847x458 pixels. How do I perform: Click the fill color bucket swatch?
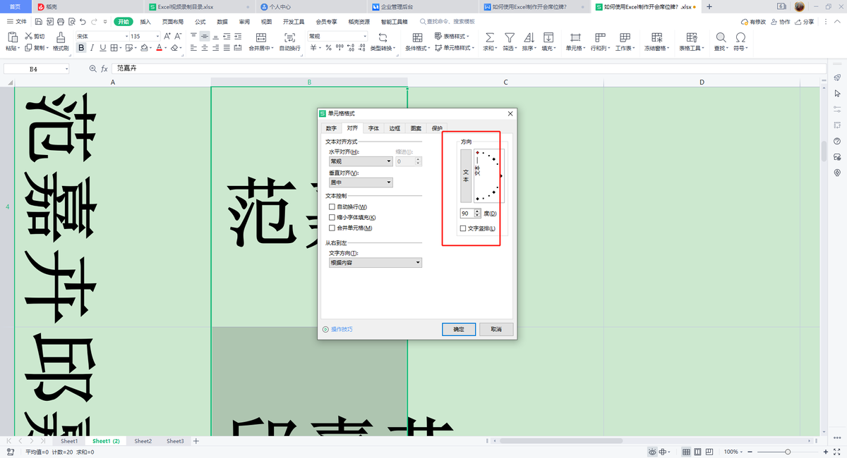point(144,48)
